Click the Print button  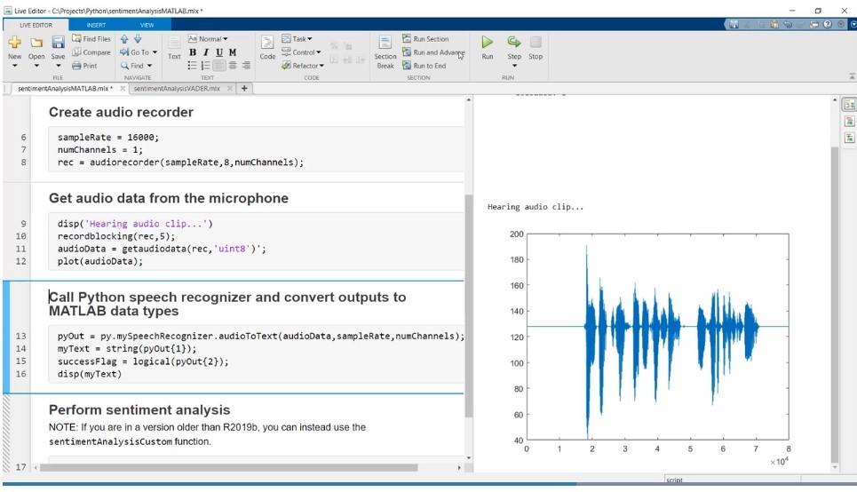click(84, 66)
